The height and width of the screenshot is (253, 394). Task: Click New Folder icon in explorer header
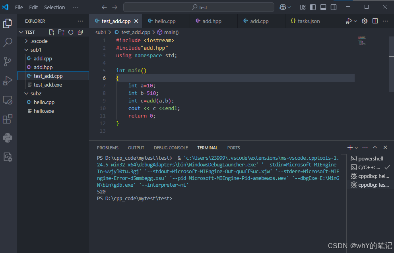click(61, 32)
